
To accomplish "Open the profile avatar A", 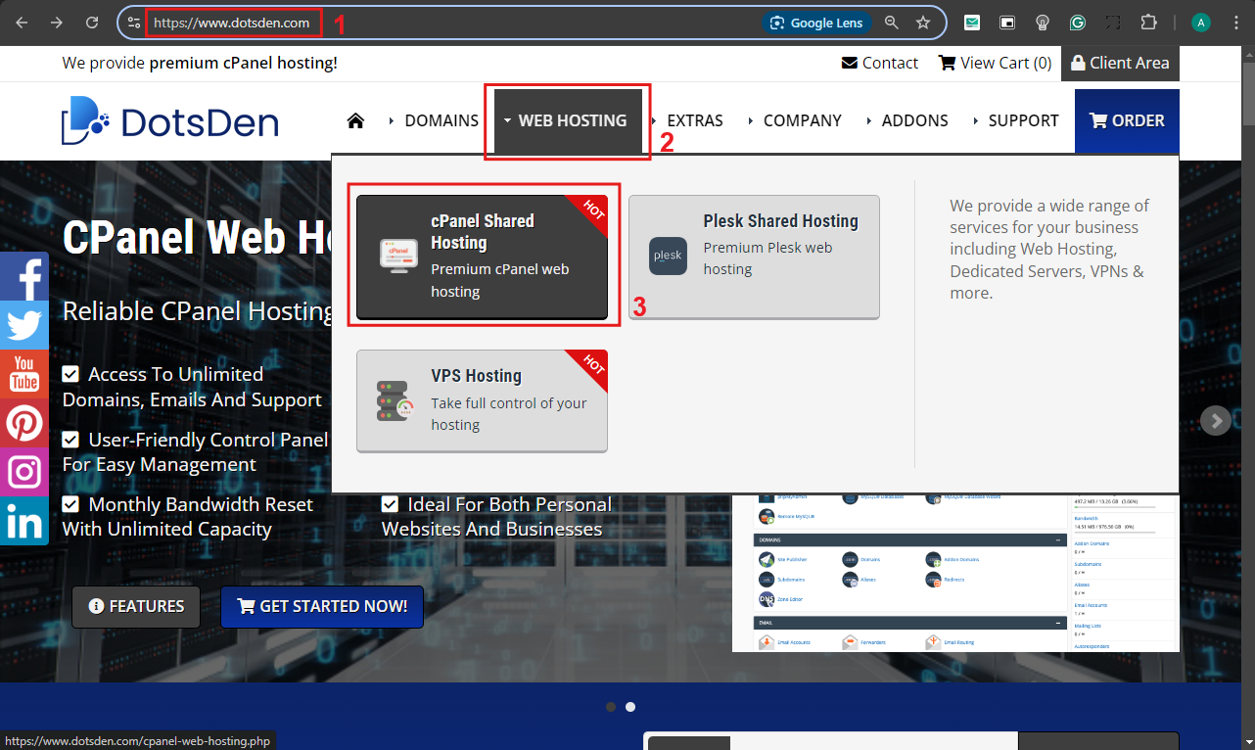I will coord(1201,23).
